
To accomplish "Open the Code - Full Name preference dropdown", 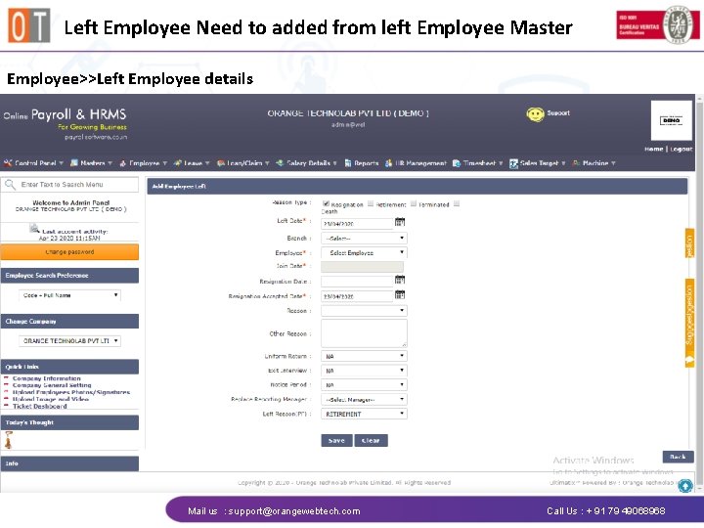I will (x=70, y=295).
